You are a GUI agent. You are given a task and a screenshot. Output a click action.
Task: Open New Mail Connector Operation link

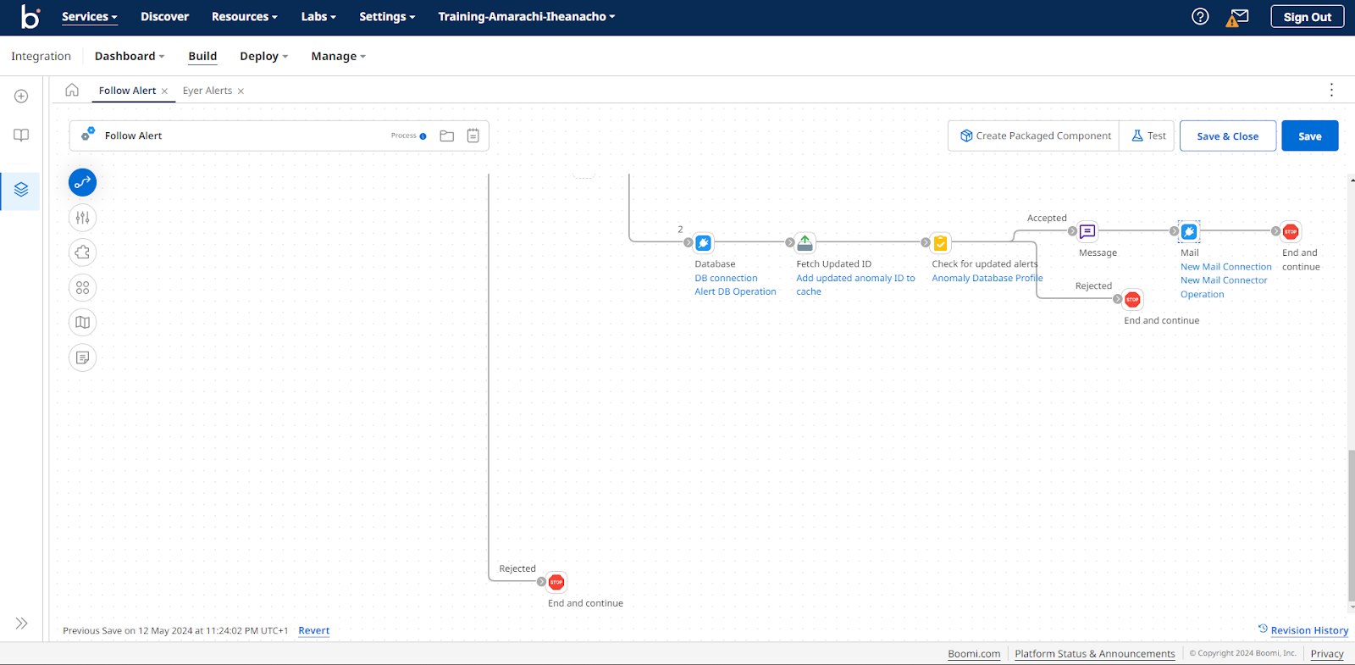1224,287
